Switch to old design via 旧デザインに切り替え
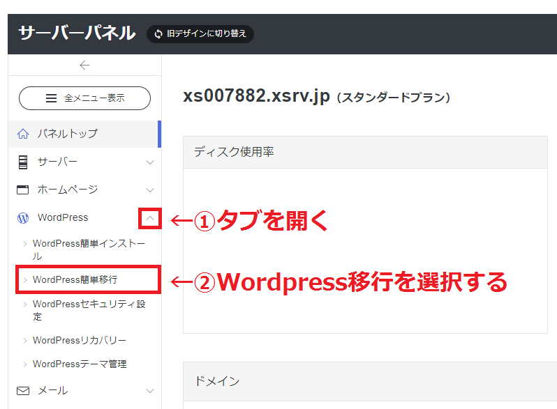This screenshot has height=409, width=557. [x=200, y=33]
